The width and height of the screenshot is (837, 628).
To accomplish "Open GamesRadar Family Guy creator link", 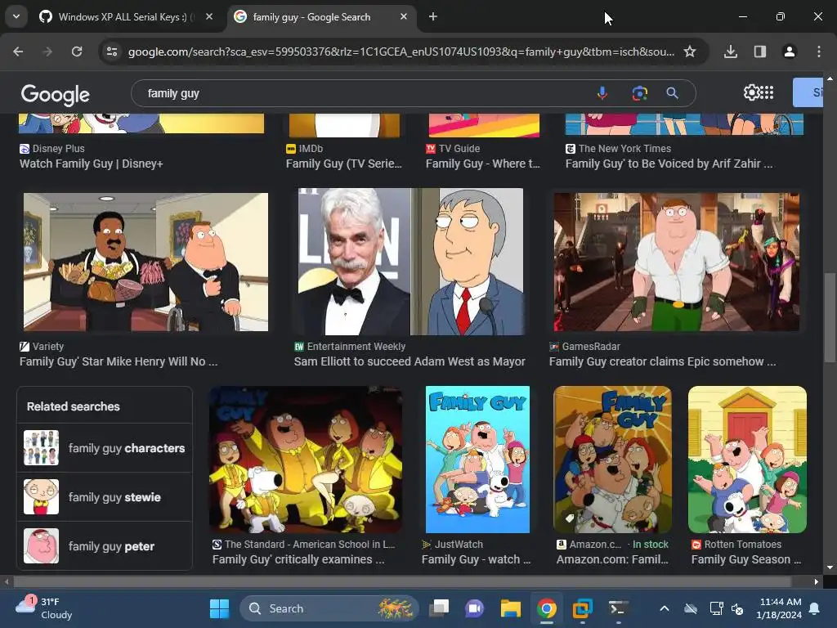I will (x=662, y=361).
